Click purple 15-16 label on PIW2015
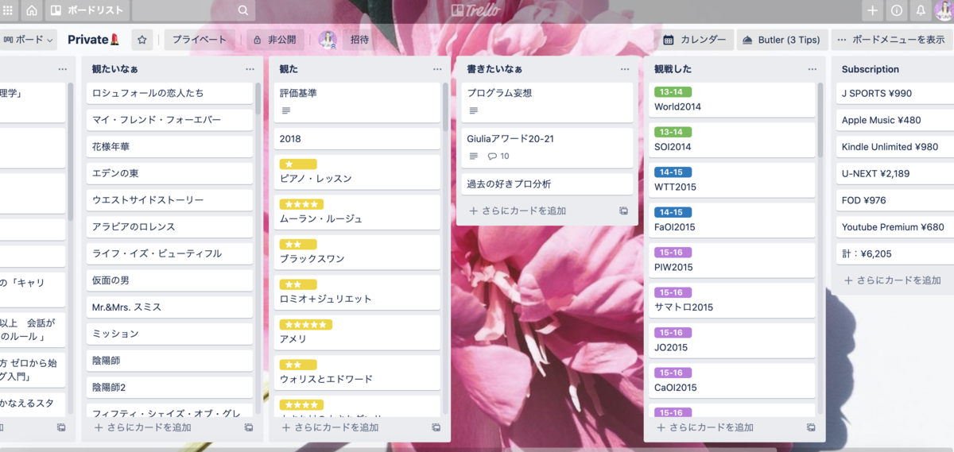Image resolution: width=954 pixels, height=452 pixels. tap(673, 253)
